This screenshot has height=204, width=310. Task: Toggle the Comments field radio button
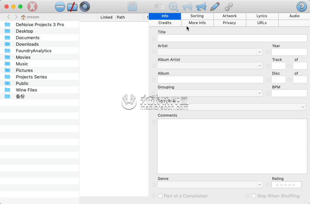pos(154,122)
